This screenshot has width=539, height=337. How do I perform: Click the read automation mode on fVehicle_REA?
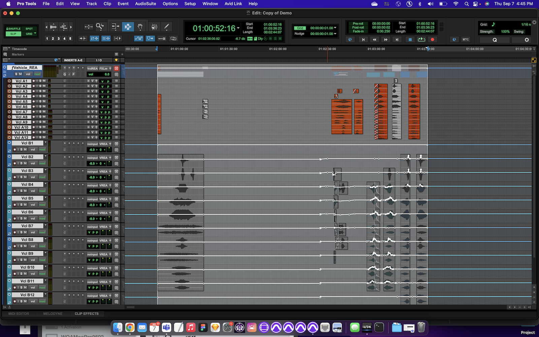point(37,74)
